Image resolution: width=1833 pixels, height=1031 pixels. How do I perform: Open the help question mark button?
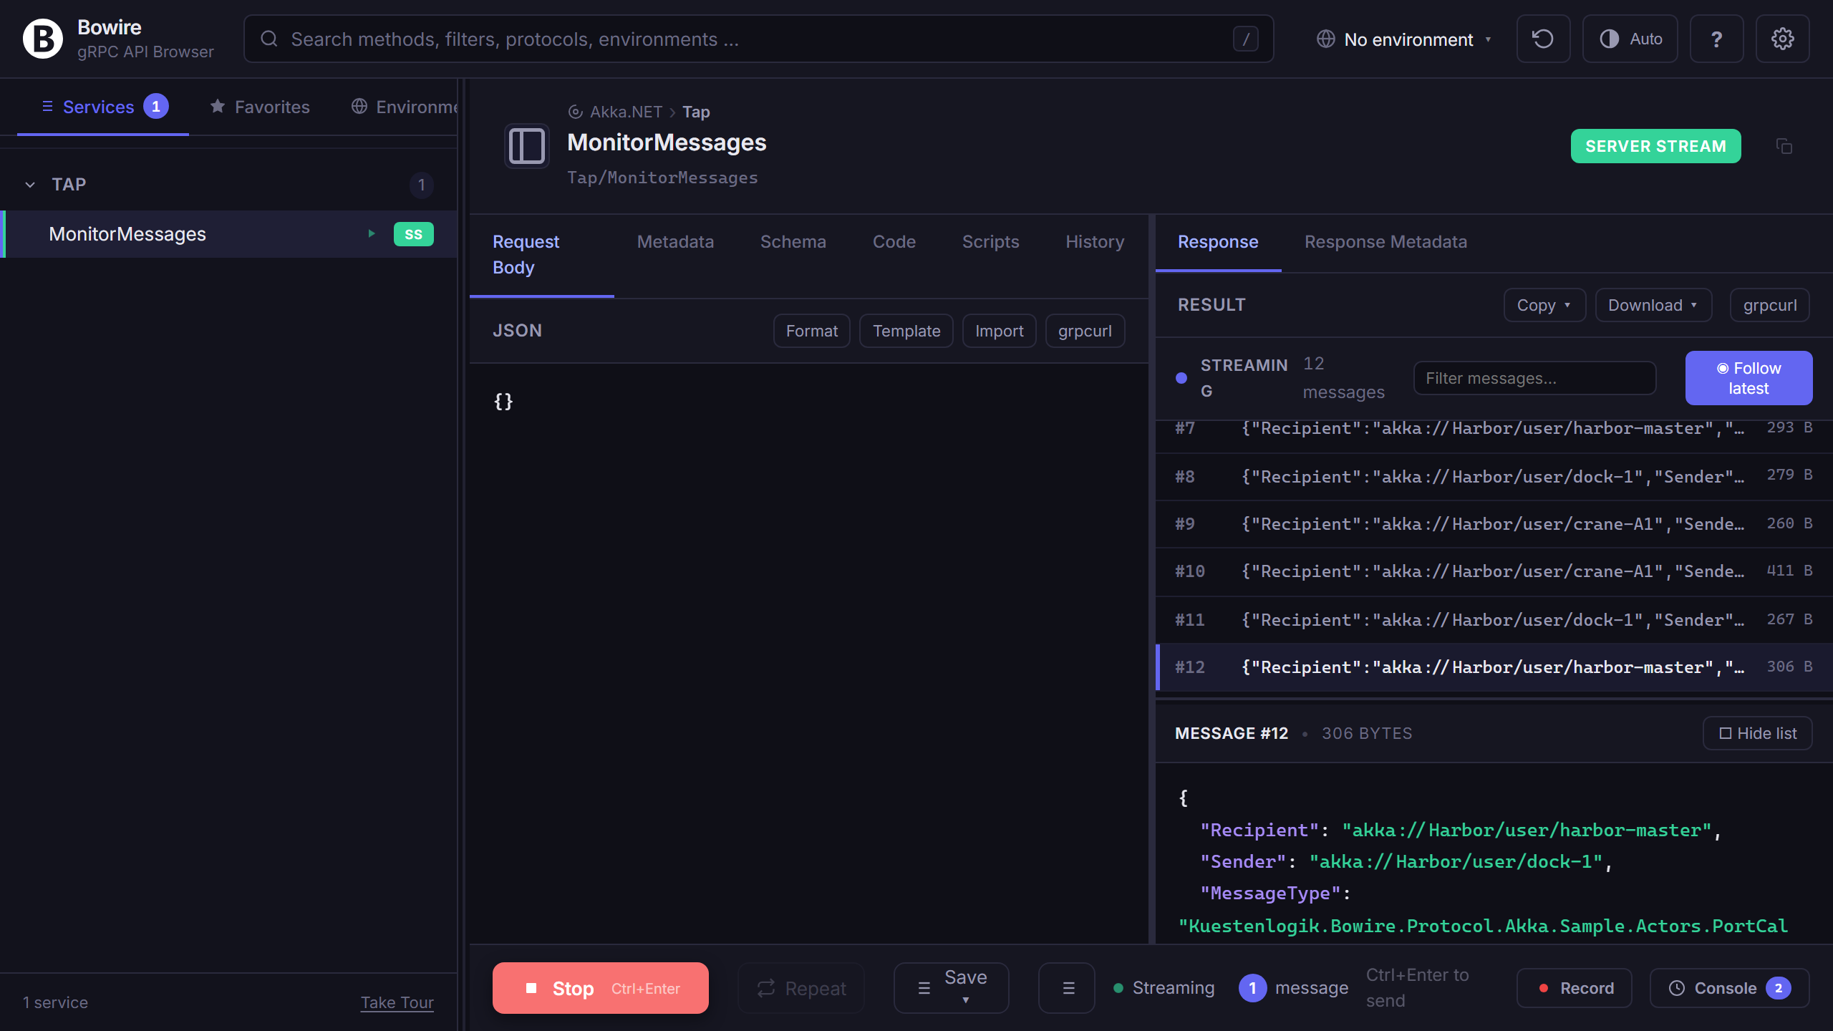[x=1716, y=39]
